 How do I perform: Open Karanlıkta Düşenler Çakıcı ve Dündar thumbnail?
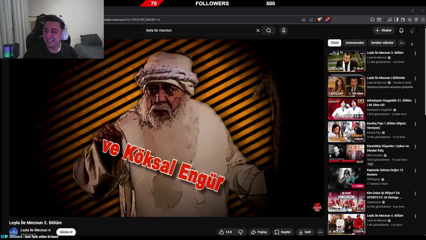coord(346,154)
